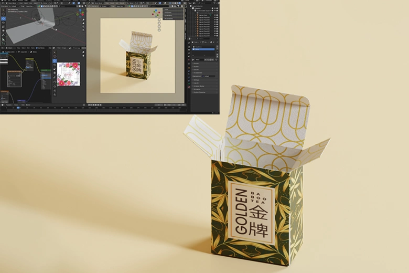This screenshot has width=409, height=273.
Task: Click the play button in timeline controls
Action: pyautogui.click(x=96, y=105)
